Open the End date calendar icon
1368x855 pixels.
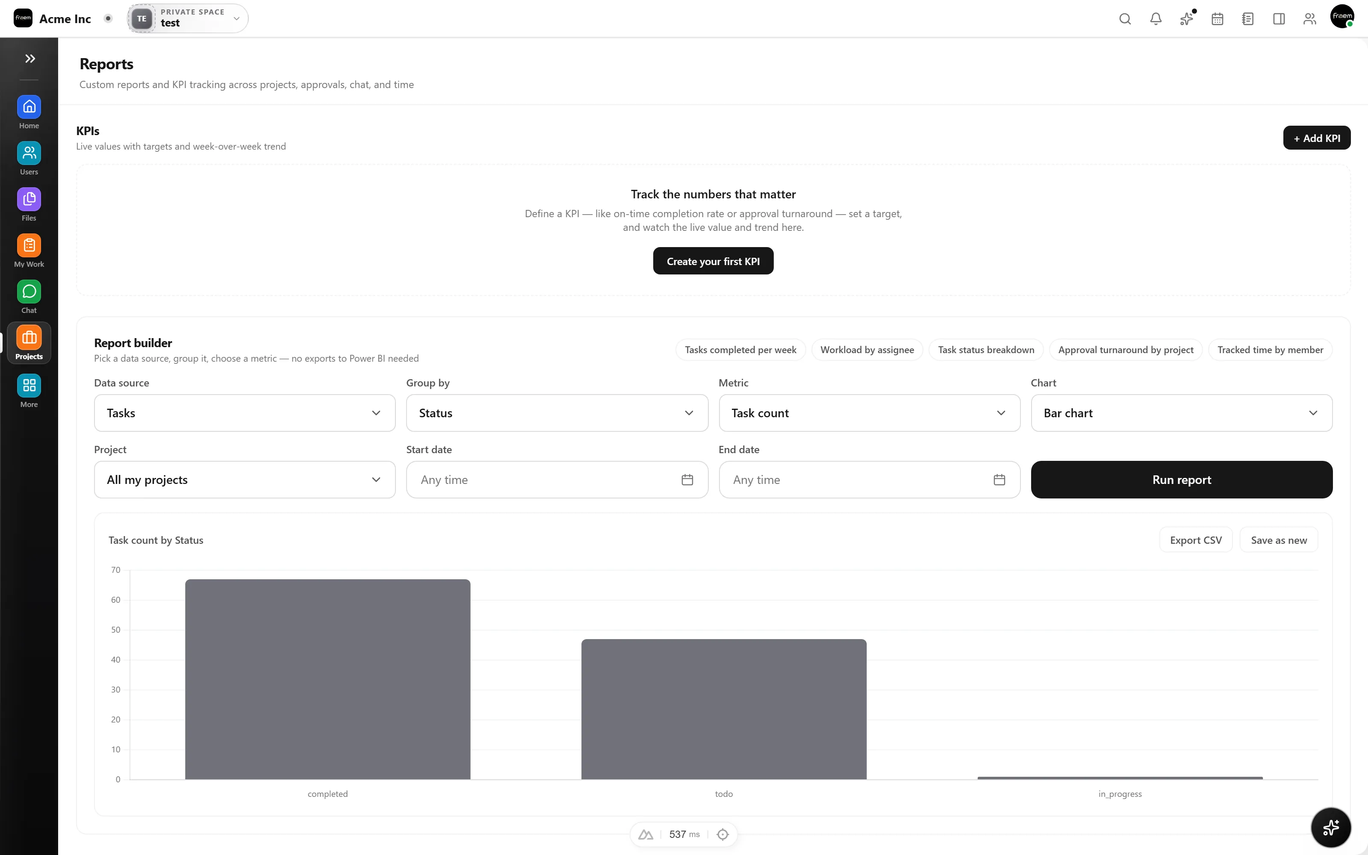(x=999, y=480)
